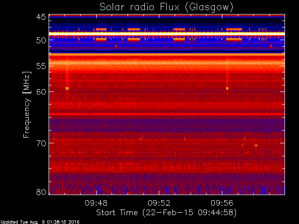Click the 'Start Time (22-Feb-15 09:44:58)' label

[x=166, y=213]
